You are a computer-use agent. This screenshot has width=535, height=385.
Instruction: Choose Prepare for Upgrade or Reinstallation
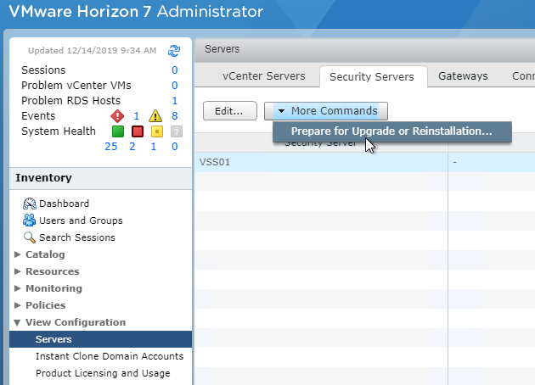(392, 131)
